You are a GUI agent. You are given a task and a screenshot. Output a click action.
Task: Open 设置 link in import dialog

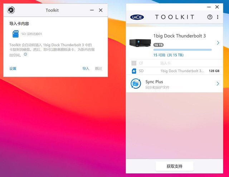click(13, 68)
